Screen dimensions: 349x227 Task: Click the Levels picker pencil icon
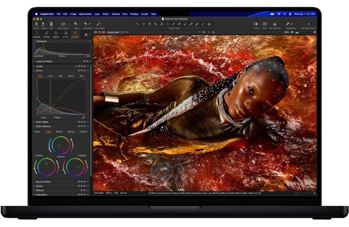(76, 66)
